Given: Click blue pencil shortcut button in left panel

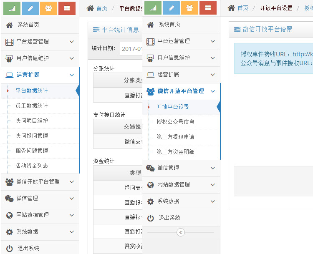Looking at the screenshot, I should coord(30,8).
